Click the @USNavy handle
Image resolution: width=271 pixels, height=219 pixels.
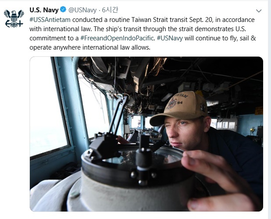click(x=82, y=10)
